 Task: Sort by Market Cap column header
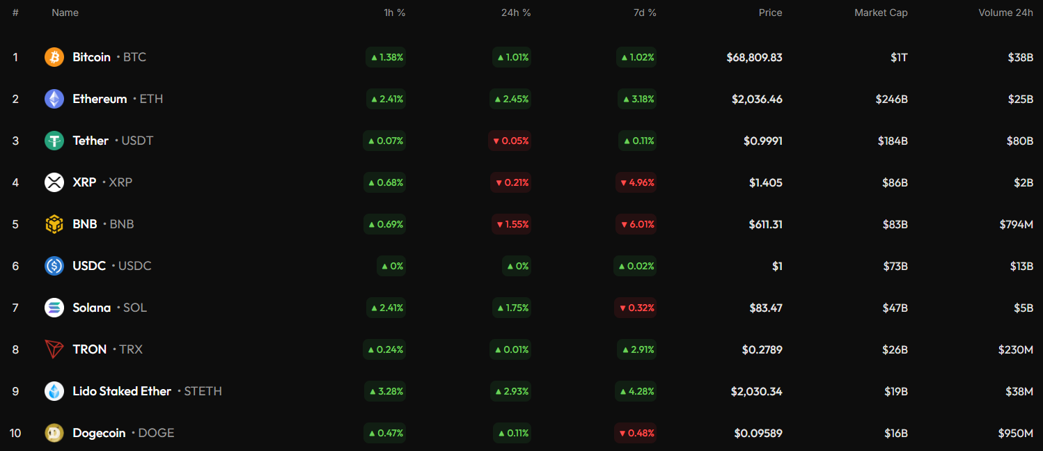[x=881, y=13]
